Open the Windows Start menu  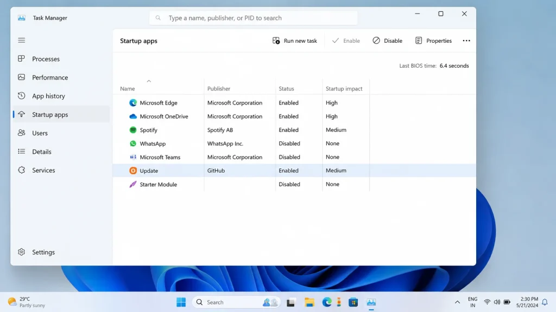(181, 302)
